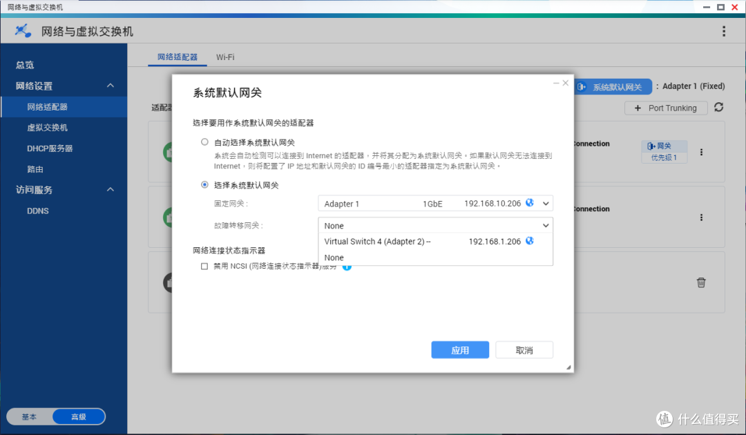Screen dimensions: 746x435
Task: Click the refresh icon next to Port Trunking
Action: (718, 108)
